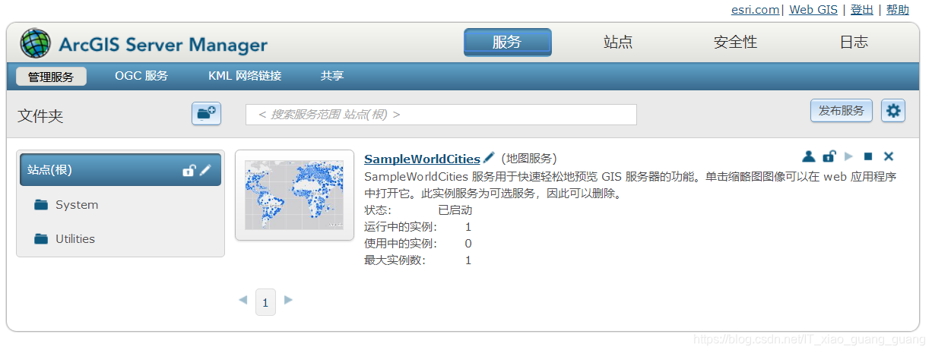
Task: Select 站点(根) in folder list
Action: (x=120, y=170)
